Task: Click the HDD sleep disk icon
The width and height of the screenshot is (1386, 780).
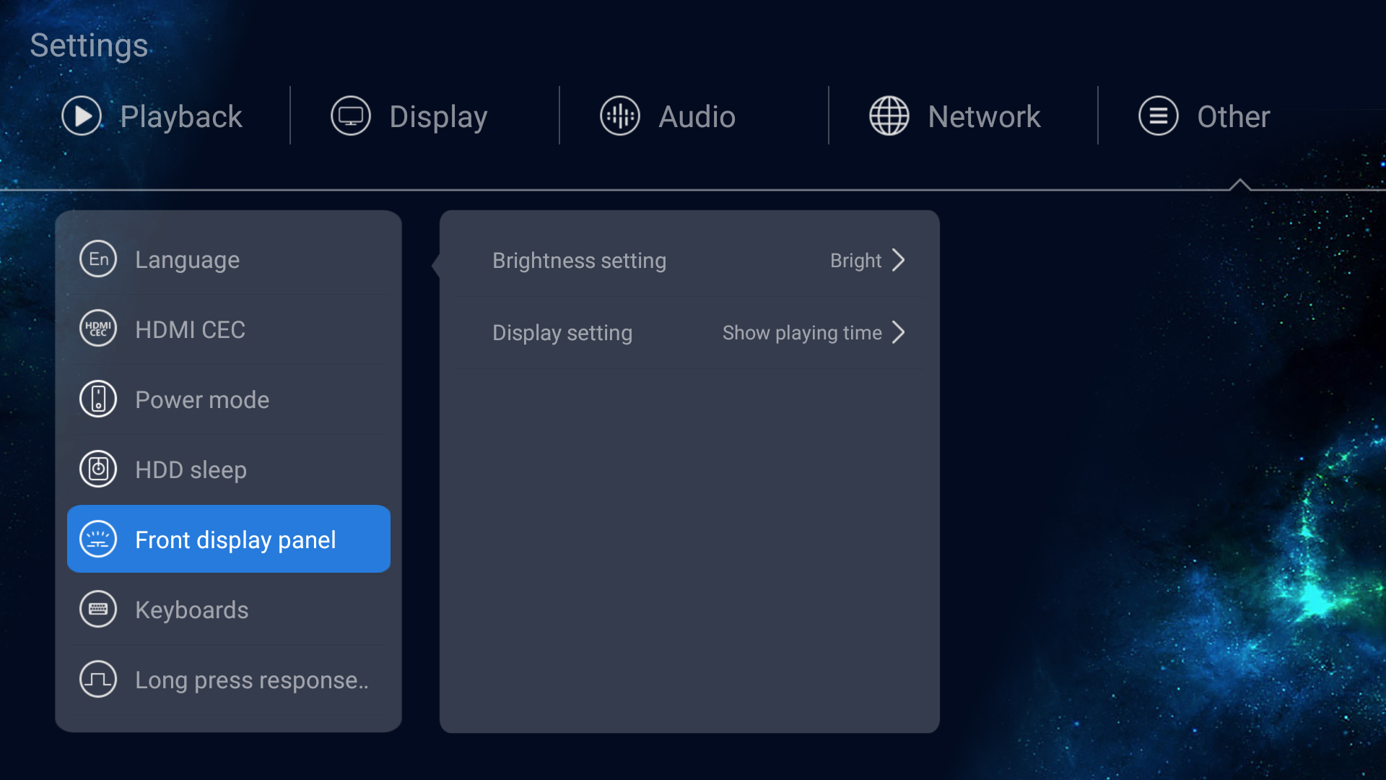Action: (x=98, y=469)
